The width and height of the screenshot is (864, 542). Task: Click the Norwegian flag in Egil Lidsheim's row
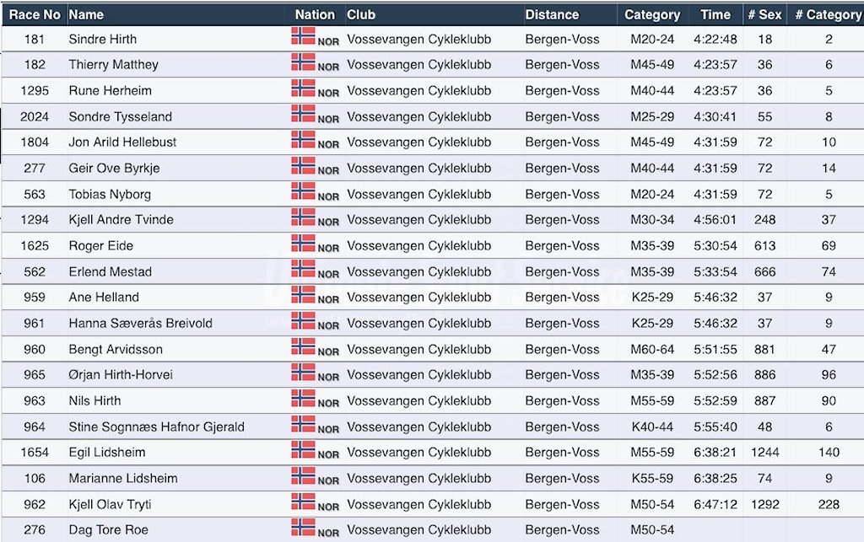tap(303, 449)
